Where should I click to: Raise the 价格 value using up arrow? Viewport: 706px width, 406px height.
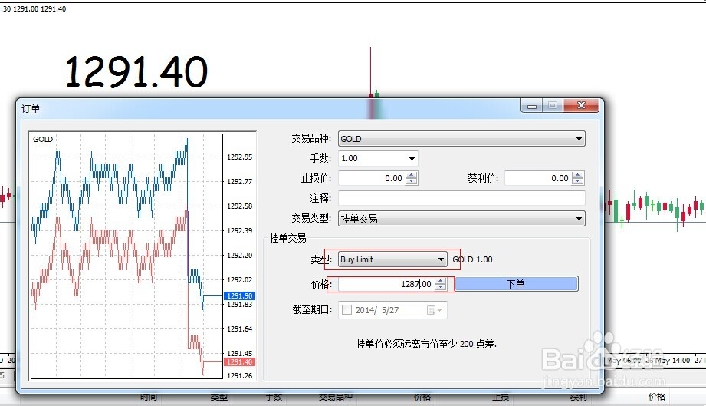440,281
